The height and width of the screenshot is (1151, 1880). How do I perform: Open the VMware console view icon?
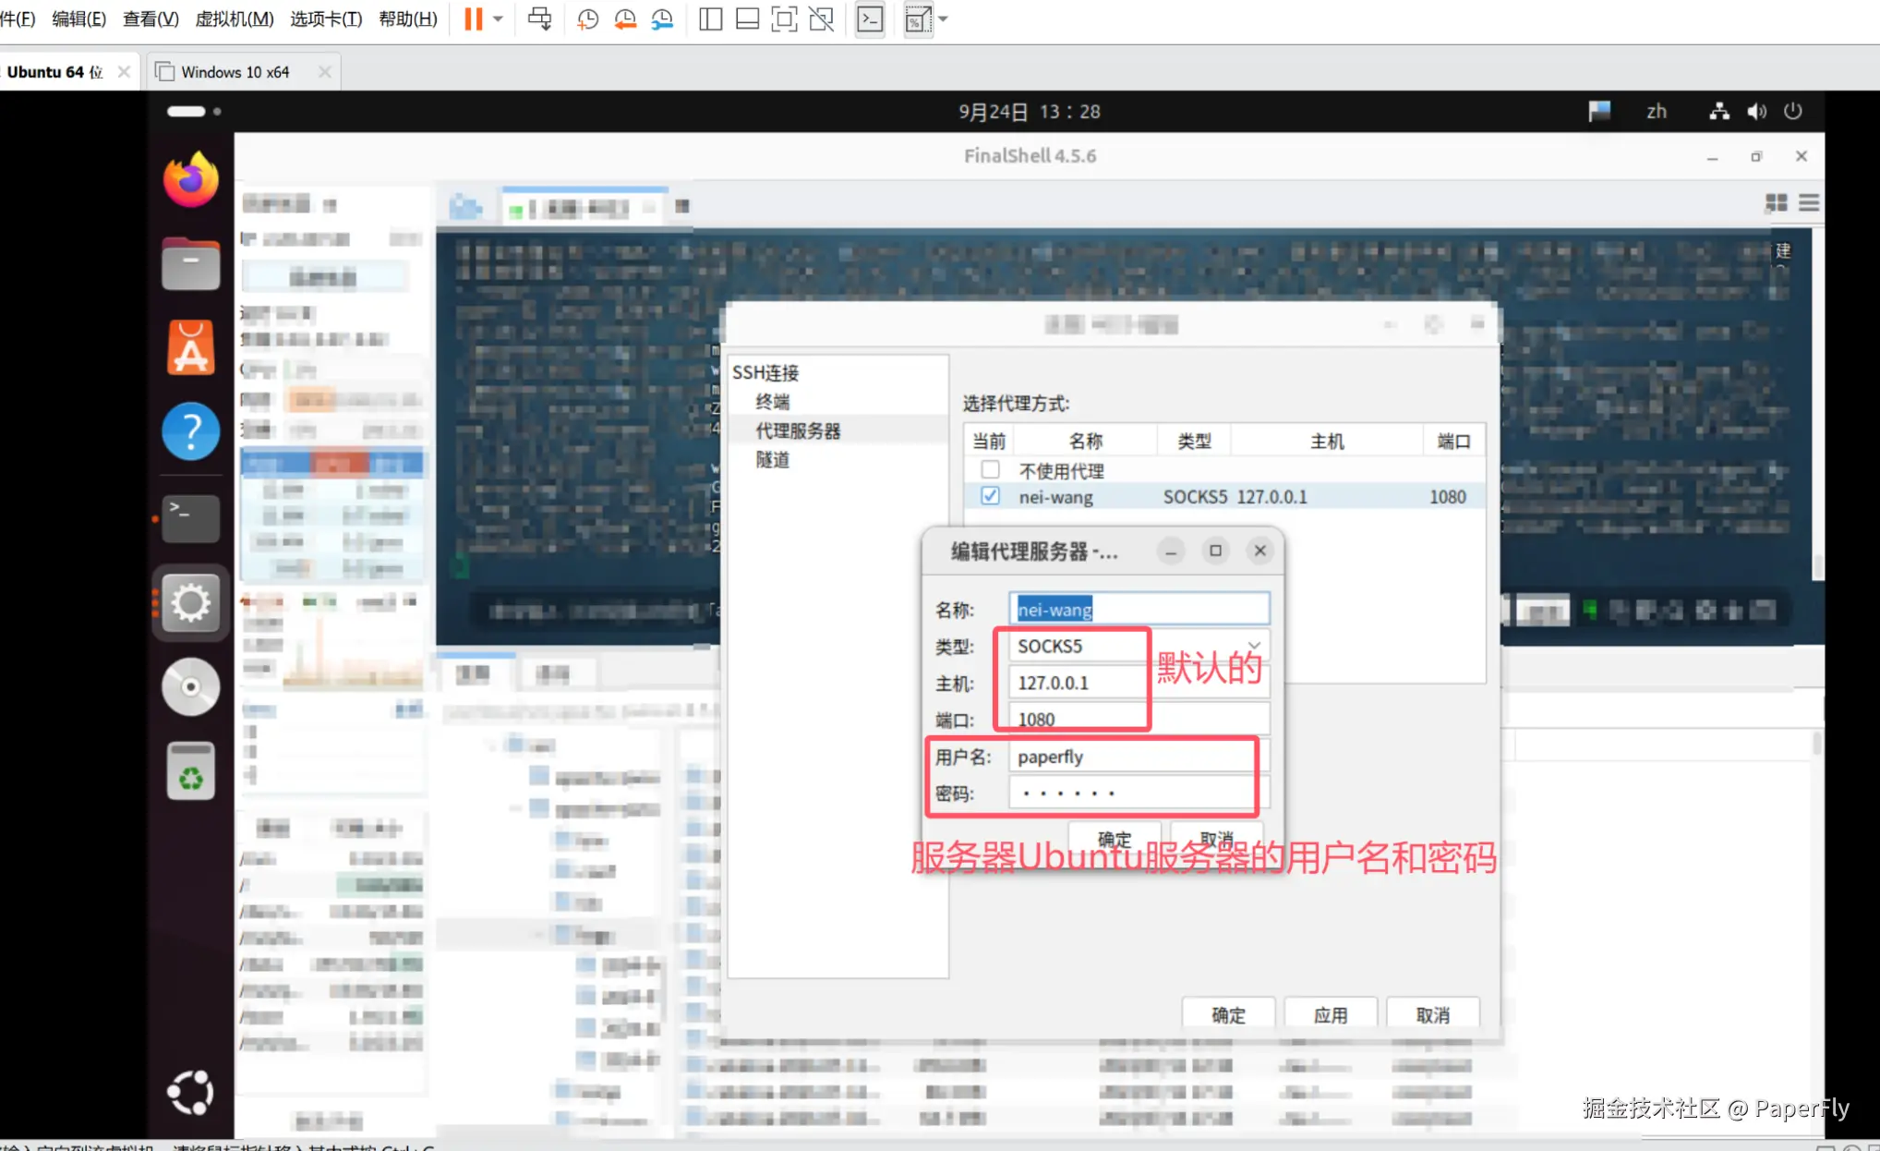(870, 19)
